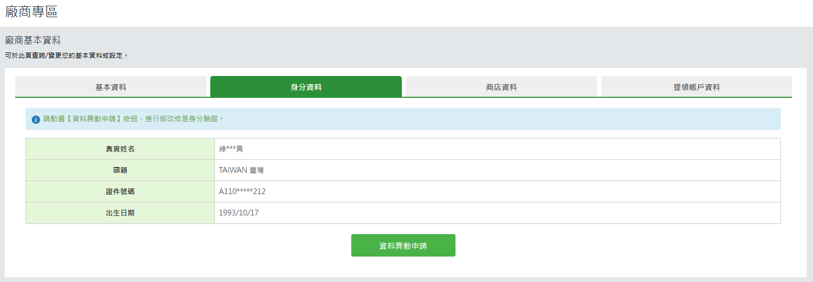
Task: Click the blue info icon in the notice
Action: click(x=36, y=120)
